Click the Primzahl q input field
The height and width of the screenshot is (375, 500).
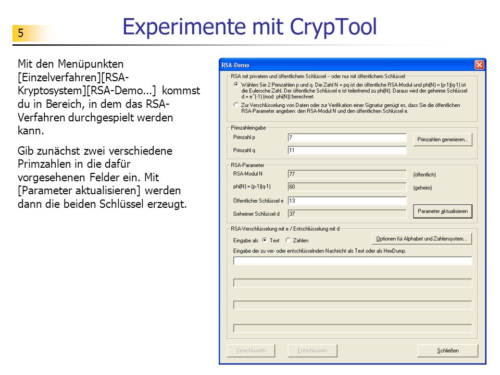[347, 150]
